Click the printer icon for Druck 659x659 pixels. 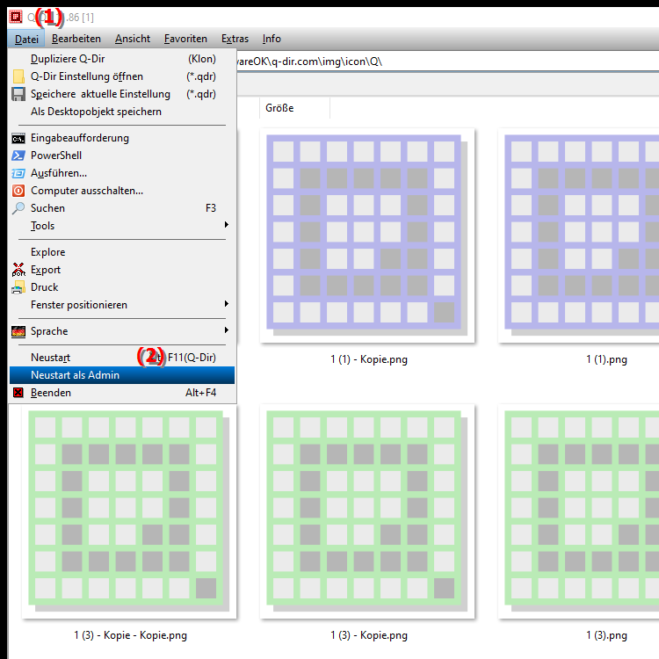point(18,287)
